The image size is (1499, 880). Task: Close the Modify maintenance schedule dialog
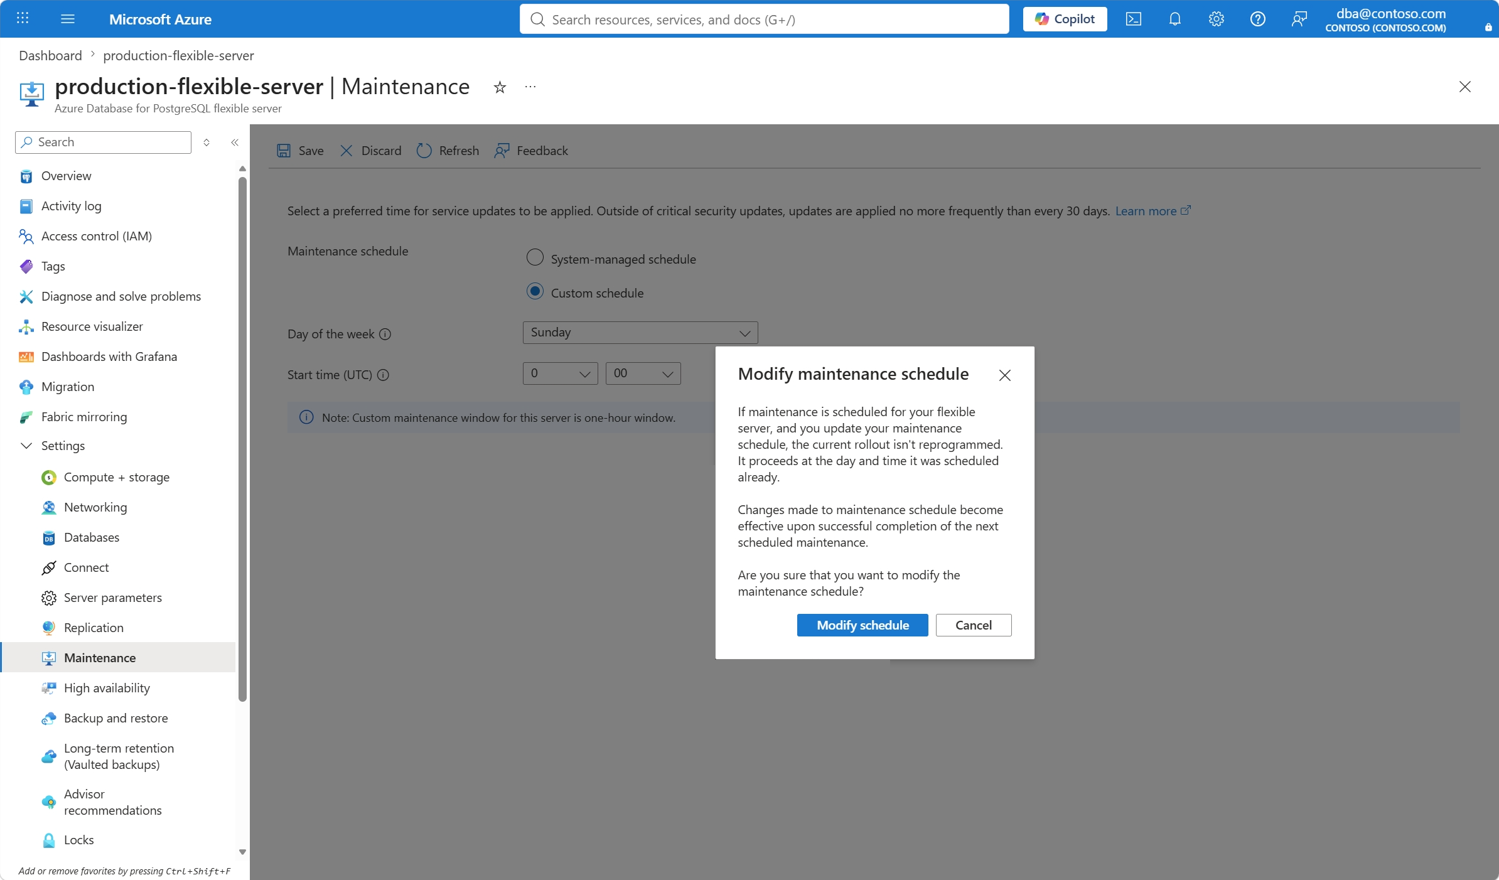tap(1005, 375)
